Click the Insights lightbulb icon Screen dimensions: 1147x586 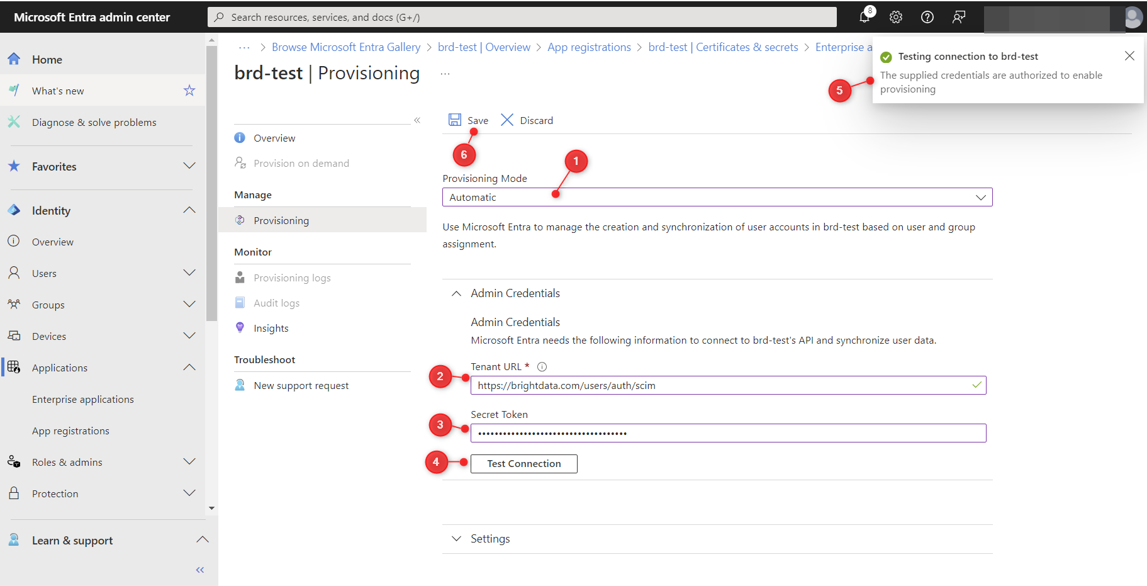240,327
